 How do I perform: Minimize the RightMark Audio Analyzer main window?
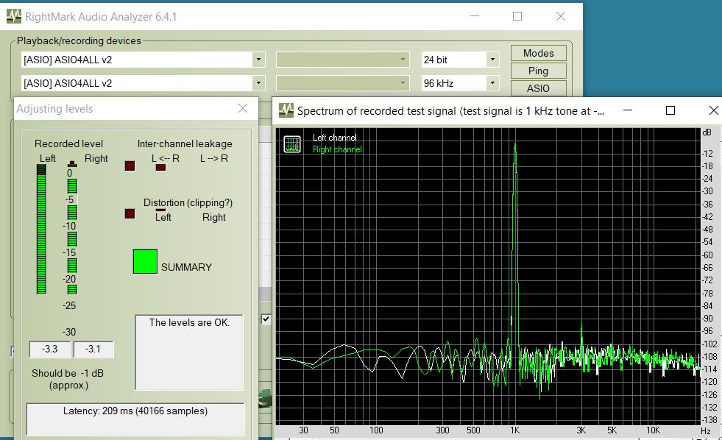pos(475,16)
